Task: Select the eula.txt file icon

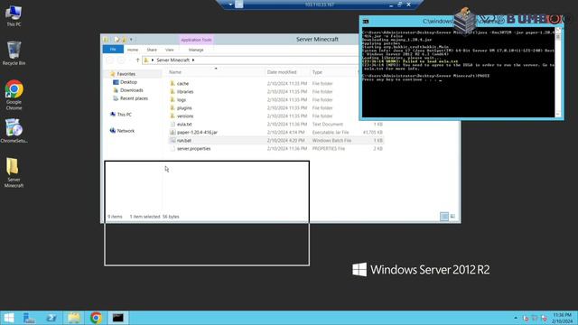Action: point(172,125)
